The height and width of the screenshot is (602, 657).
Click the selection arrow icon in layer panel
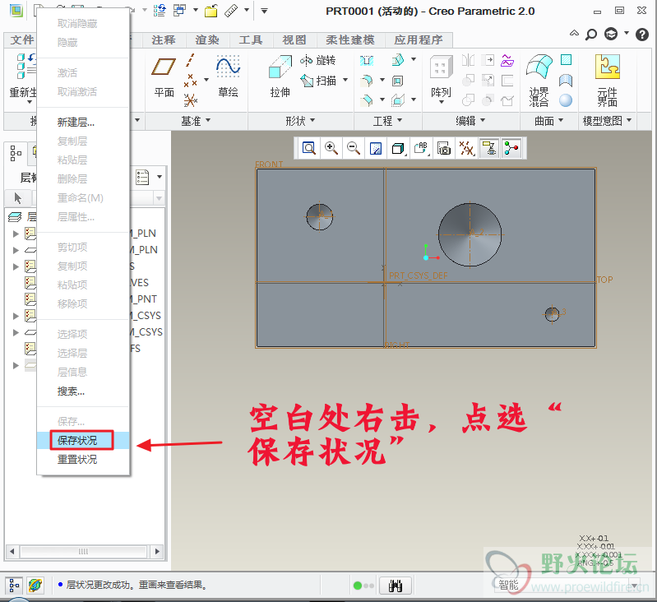[x=17, y=197]
